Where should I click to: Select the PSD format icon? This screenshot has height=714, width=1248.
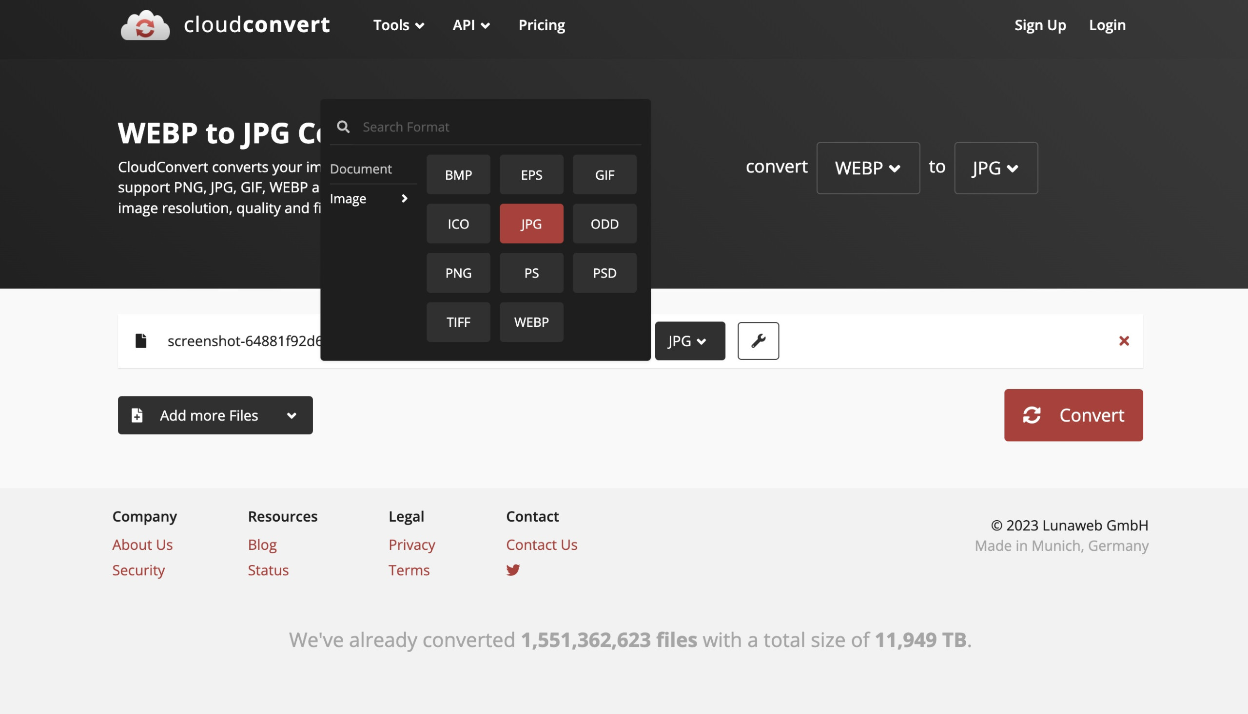coord(604,272)
